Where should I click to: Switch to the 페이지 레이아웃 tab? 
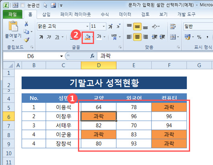tap(76, 14)
